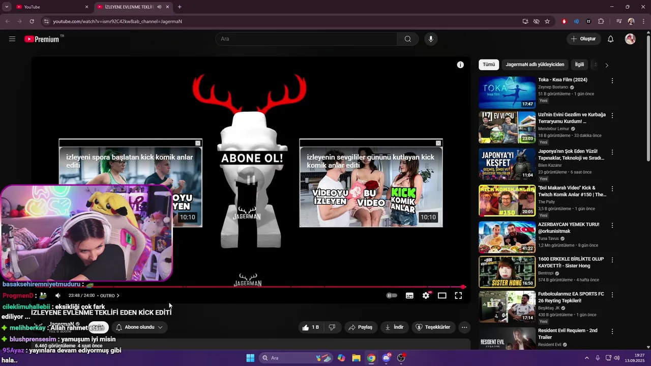Viewport: 651px width, 366px height.
Task: Show hidden system tray icons
Action: pyautogui.click(x=586, y=358)
